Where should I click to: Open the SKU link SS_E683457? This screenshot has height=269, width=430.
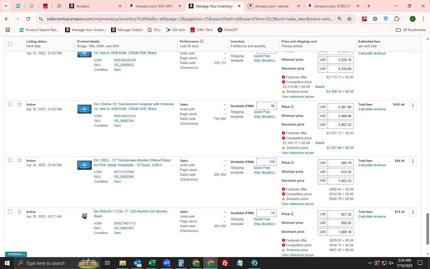124,228
